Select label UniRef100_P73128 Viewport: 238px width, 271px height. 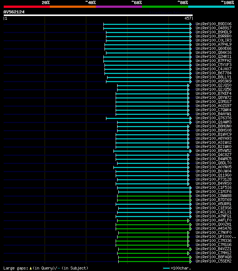[x=213, y=180]
